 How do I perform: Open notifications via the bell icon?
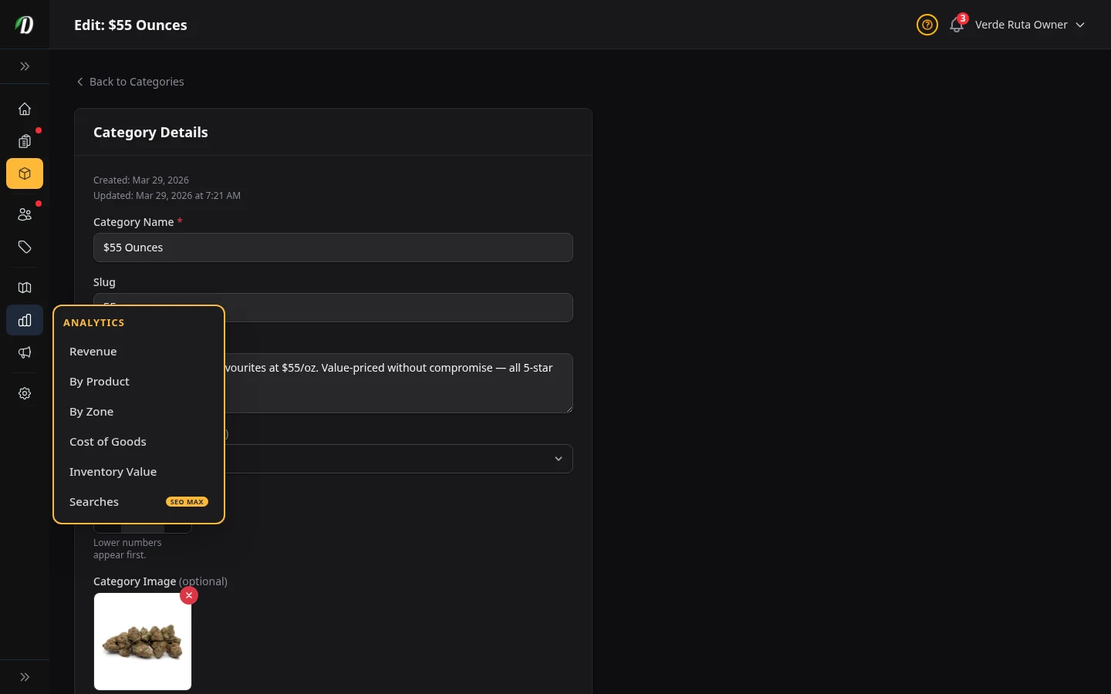click(x=956, y=26)
